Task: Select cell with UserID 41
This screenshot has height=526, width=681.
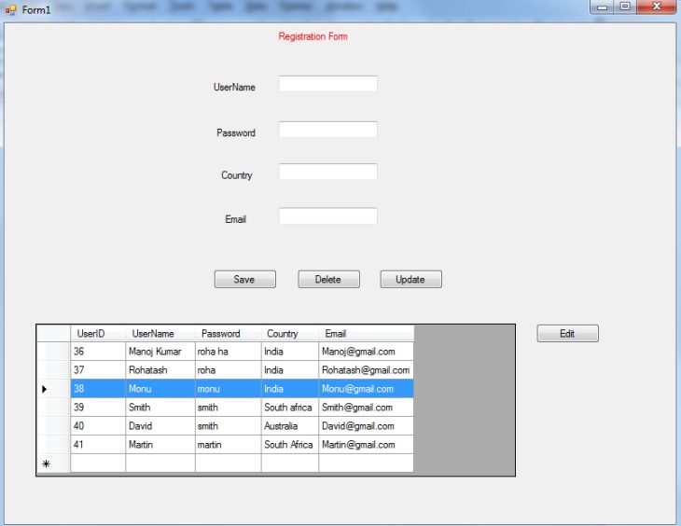Action: [x=98, y=445]
